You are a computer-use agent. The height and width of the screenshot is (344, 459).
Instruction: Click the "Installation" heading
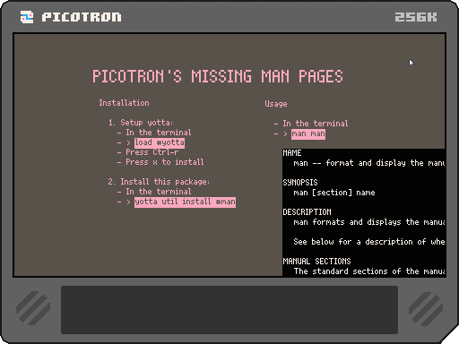pyautogui.click(x=124, y=103)
